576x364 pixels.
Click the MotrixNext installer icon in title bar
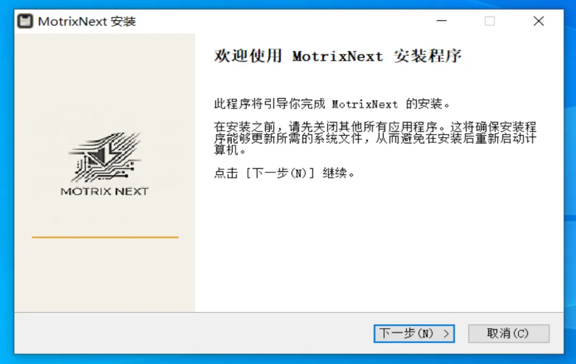coord(25,21)
